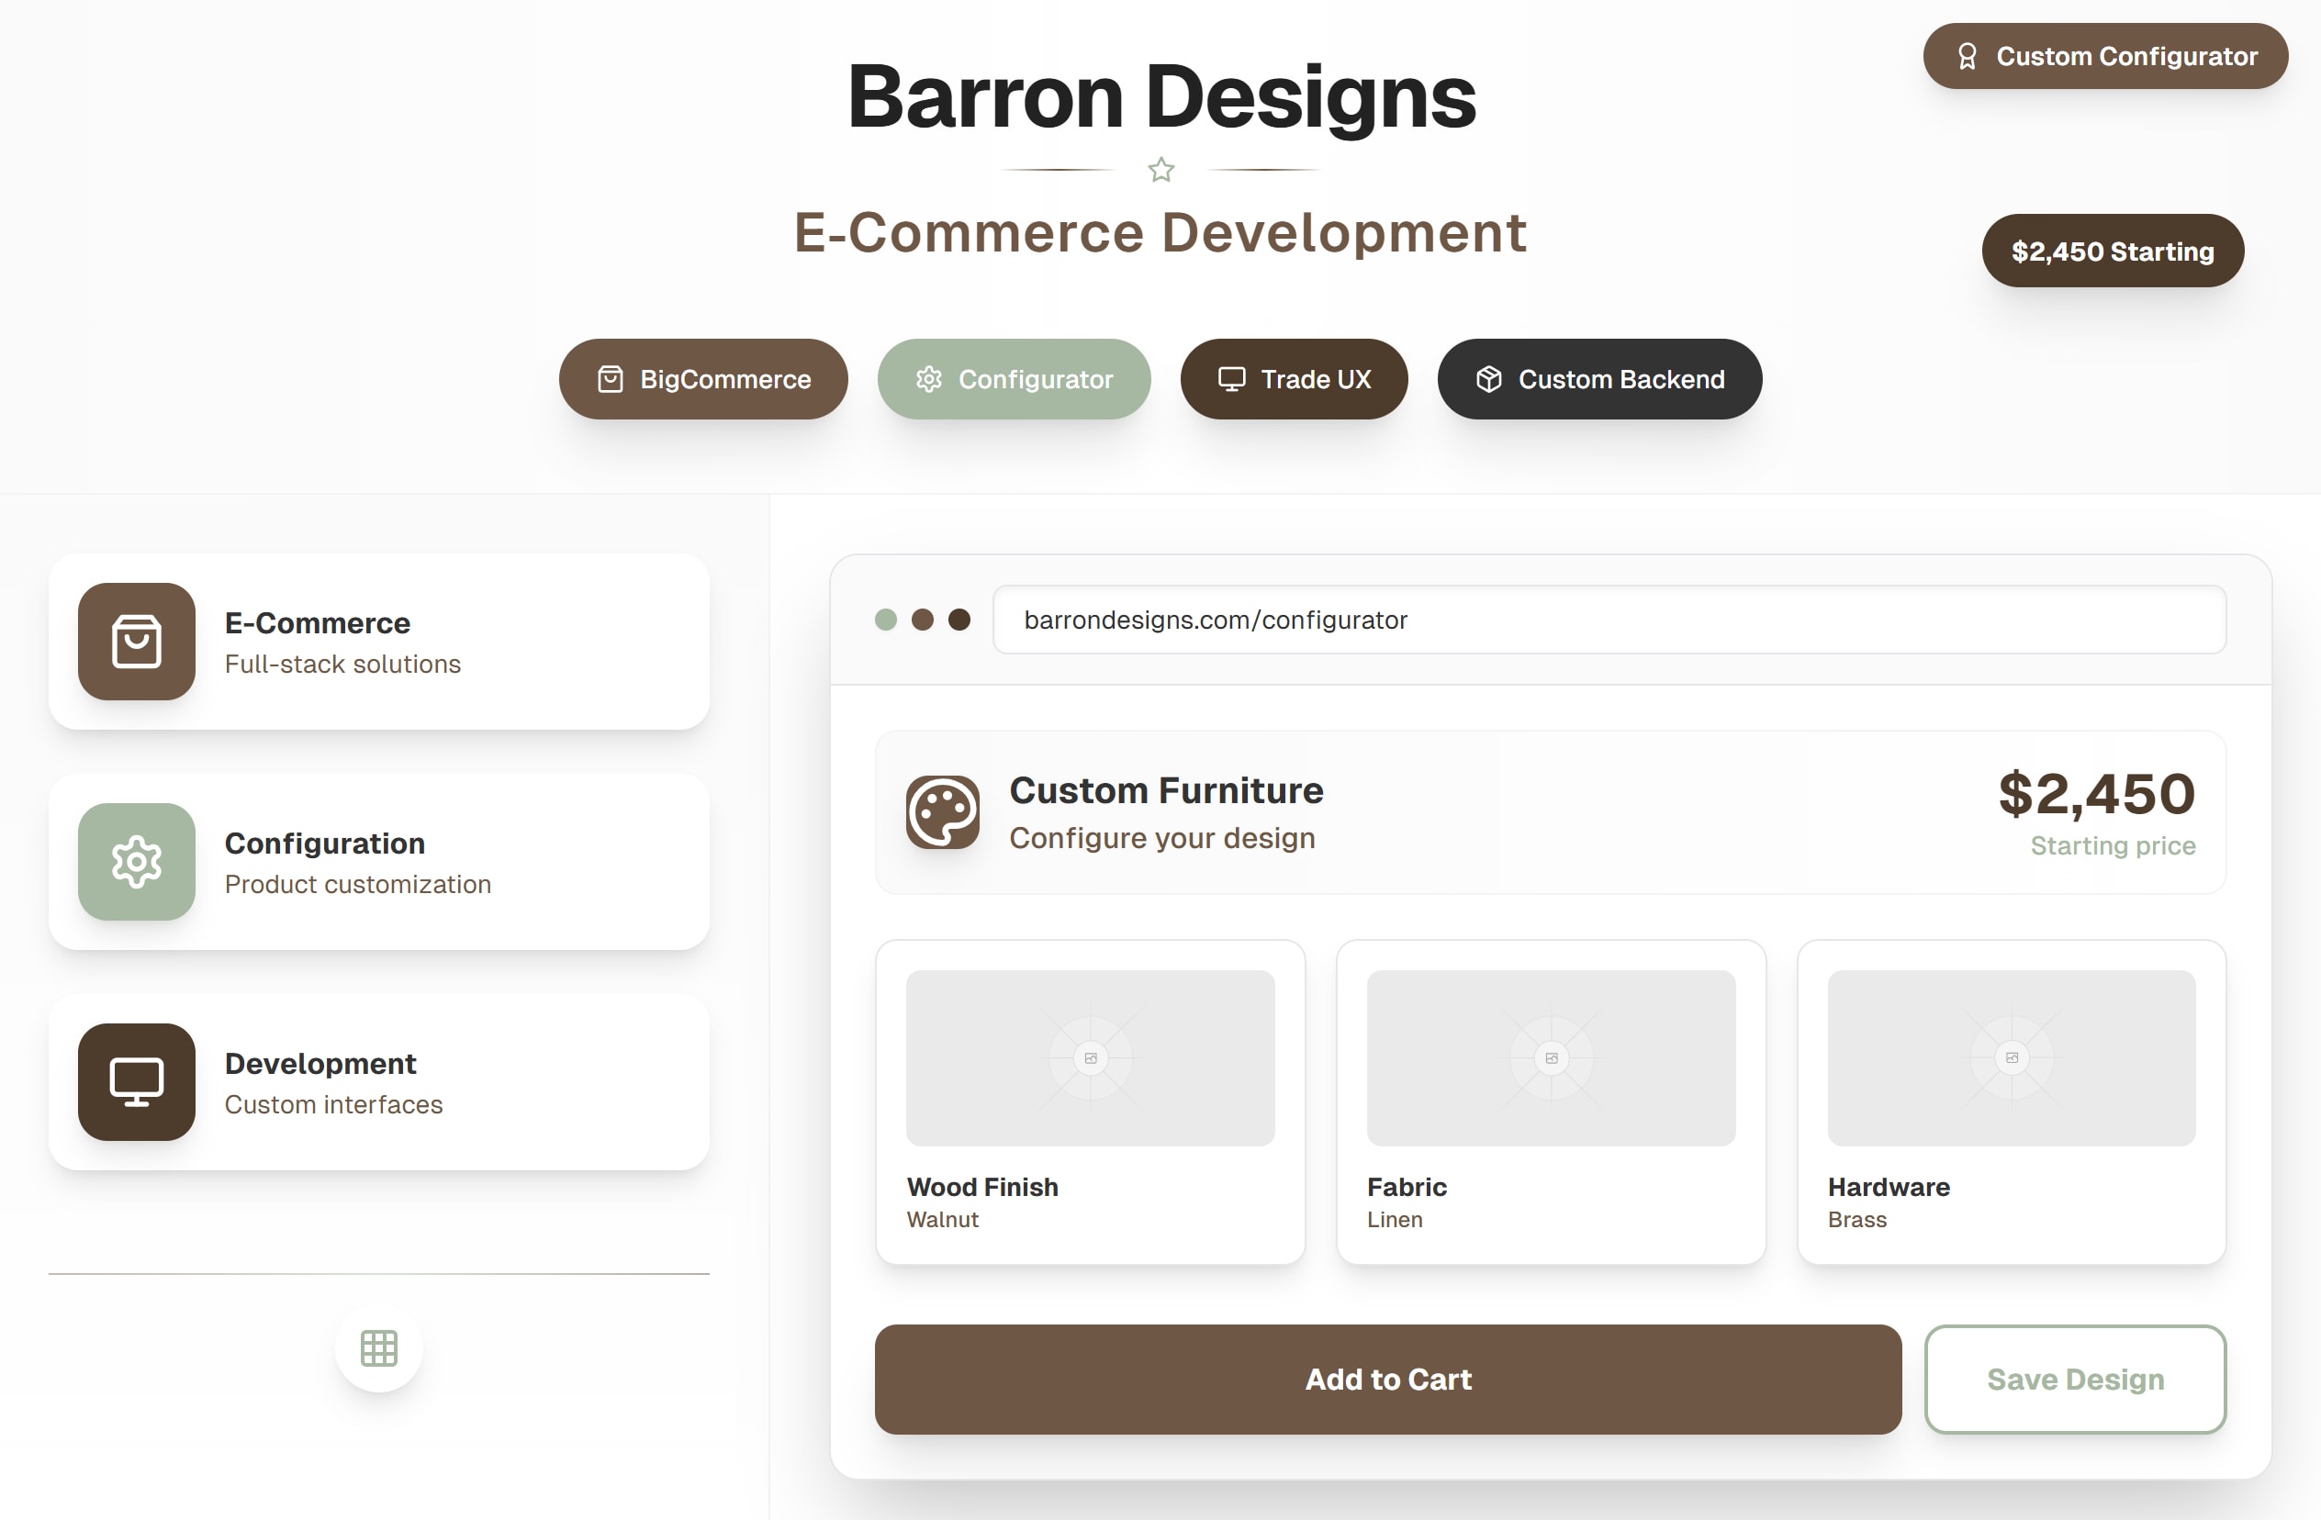The height and width of the screenshot is (1520, 2321).
Task: Click the Product customization text
Action: [358, 884]
